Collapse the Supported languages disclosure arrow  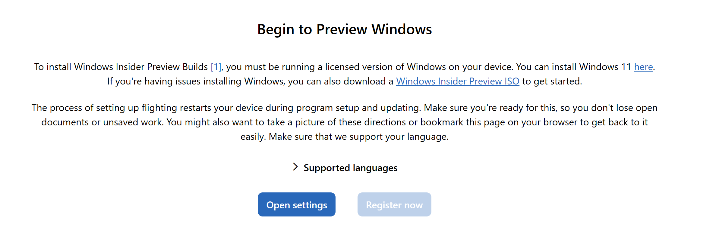coord(295,168)
